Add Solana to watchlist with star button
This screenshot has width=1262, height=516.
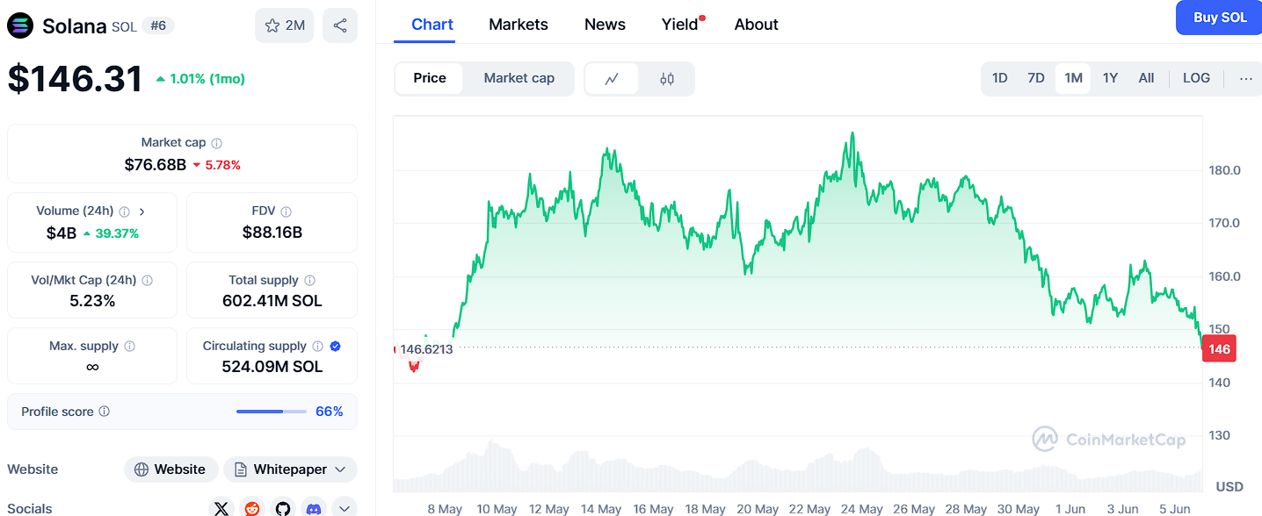[284, 25]
